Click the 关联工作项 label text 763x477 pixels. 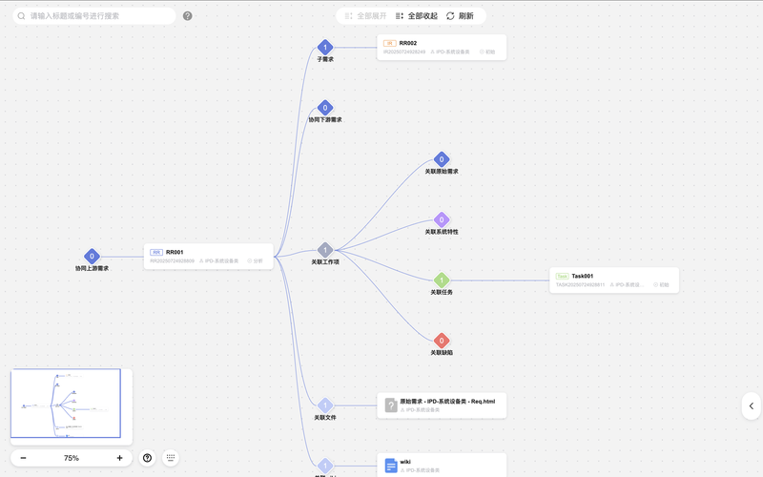[x=325, y=261]
